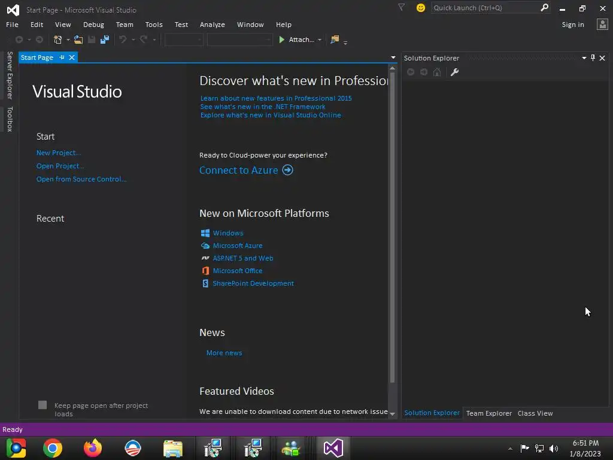Click the Save All toolbar icon

[105, 40]
